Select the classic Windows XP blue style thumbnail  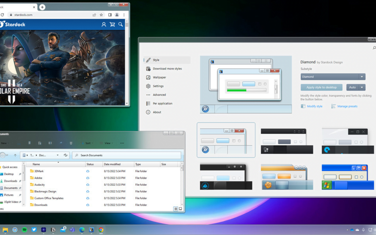(347, 177)
